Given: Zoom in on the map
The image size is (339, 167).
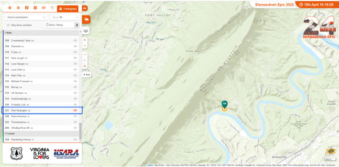Looking at the screenshot, I should (x=85, y=40).
